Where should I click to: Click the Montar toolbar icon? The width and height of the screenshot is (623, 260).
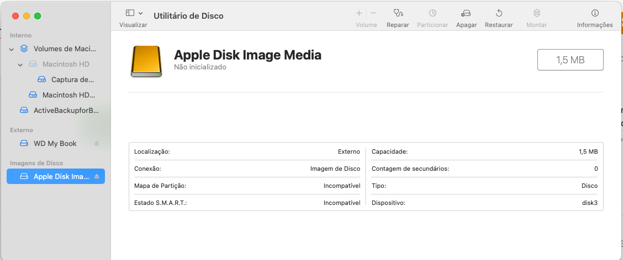coord(536,13)
